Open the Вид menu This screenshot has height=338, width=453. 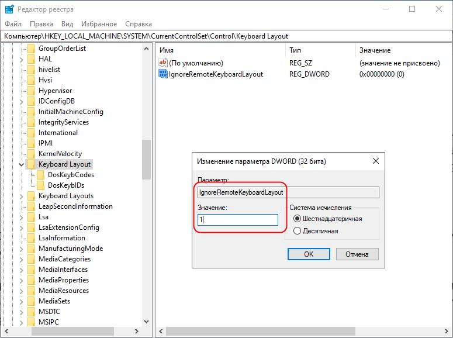tap(67, 24)
